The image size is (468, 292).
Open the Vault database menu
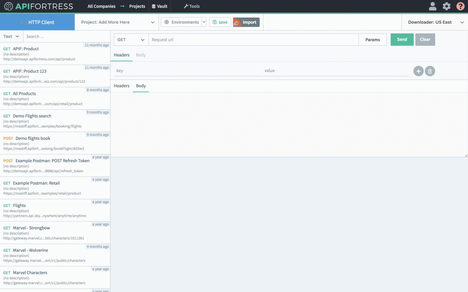[160, 6]
